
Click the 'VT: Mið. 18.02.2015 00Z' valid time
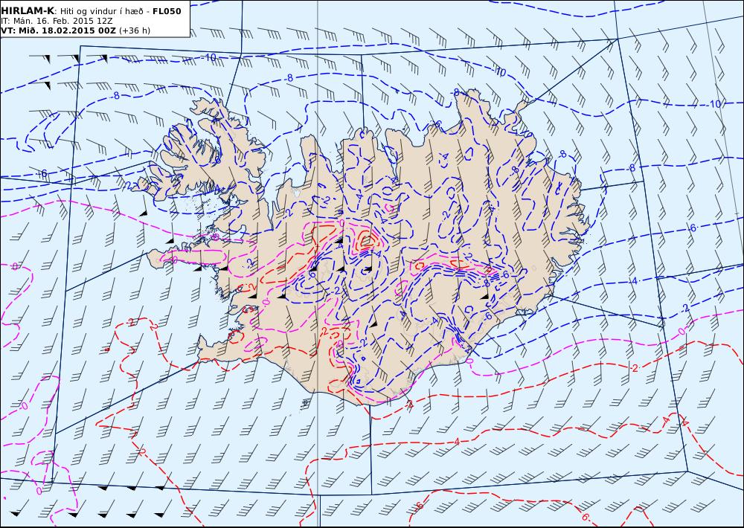click(58, 30)
